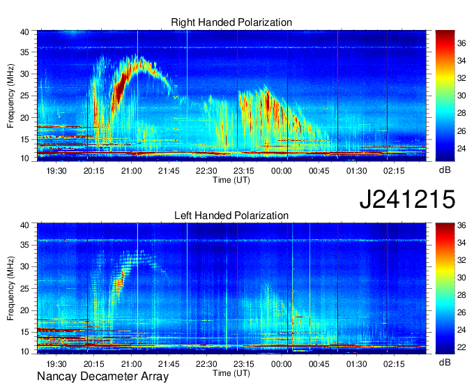The height and width of the screenshot is (385, 474).
Task: Select the J241215 observation identifier
Action: pyautogui.click(x=407, y=199)
